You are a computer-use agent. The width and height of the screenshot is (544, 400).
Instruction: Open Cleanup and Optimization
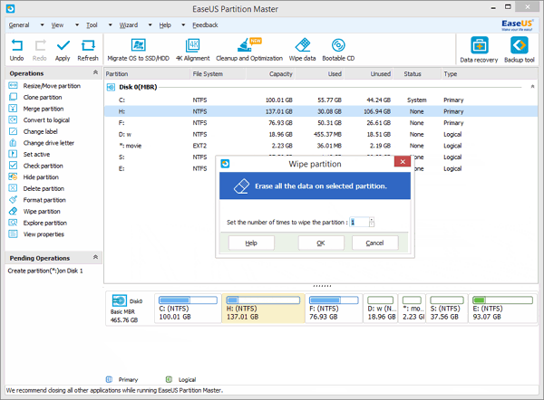(x=249, y=50)
